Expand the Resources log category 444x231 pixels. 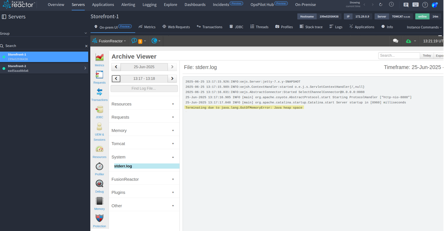tap(144, 104)
